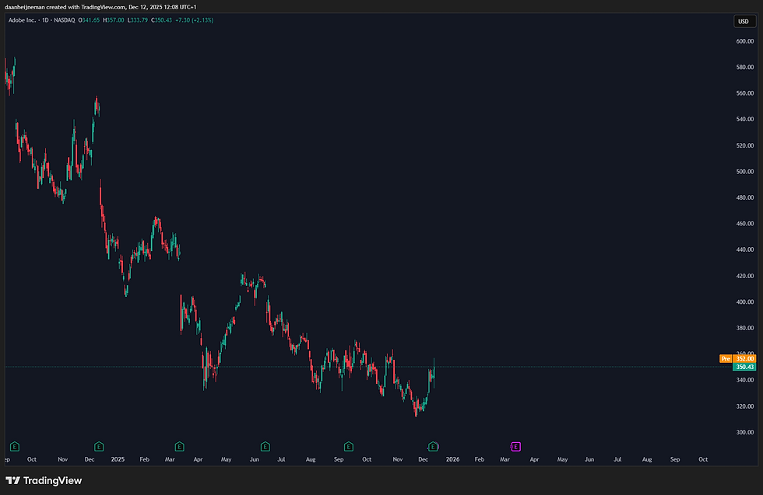The width and height of the screenshot is (763, 495).
Task: Click the latest green candlestick near 350
Action: tap(434, 373)
